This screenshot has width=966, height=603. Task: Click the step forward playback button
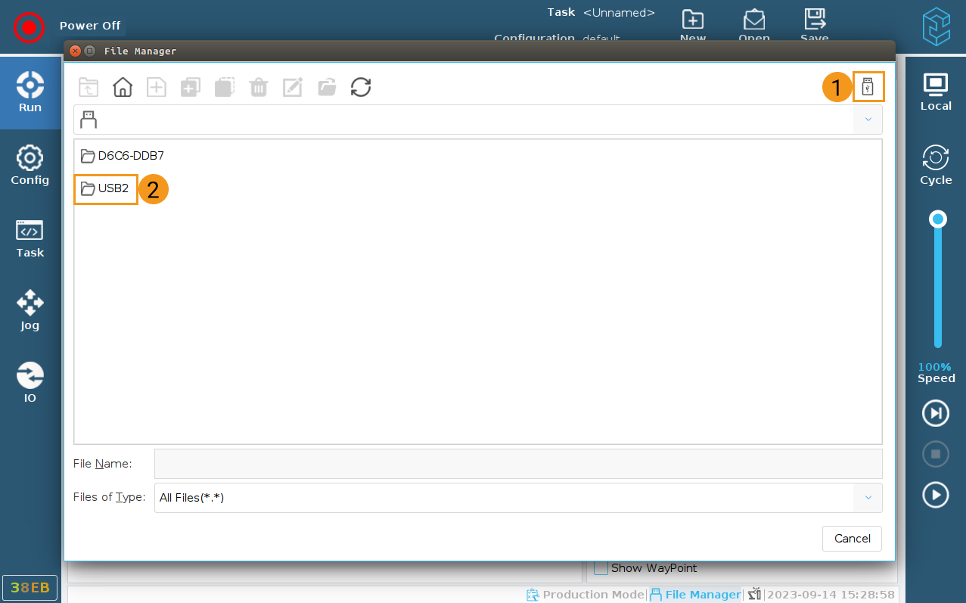click(936, 413)
